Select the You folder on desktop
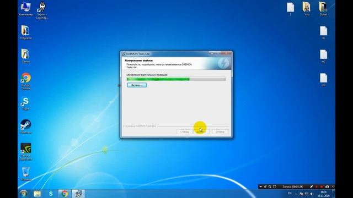 tap(307, 9)
